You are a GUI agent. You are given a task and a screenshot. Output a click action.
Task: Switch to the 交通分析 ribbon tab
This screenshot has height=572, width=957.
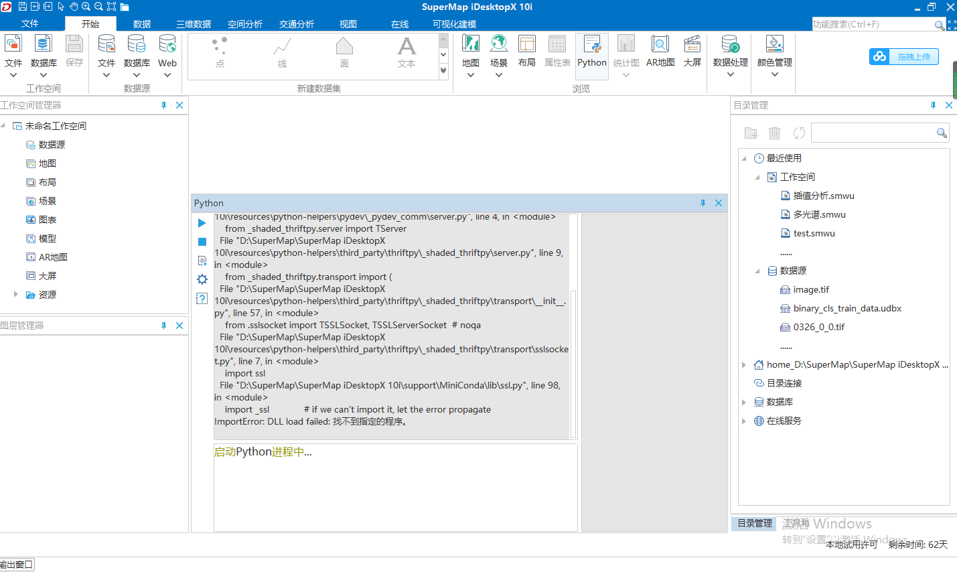pyautogui.click(x=297, y=24)
